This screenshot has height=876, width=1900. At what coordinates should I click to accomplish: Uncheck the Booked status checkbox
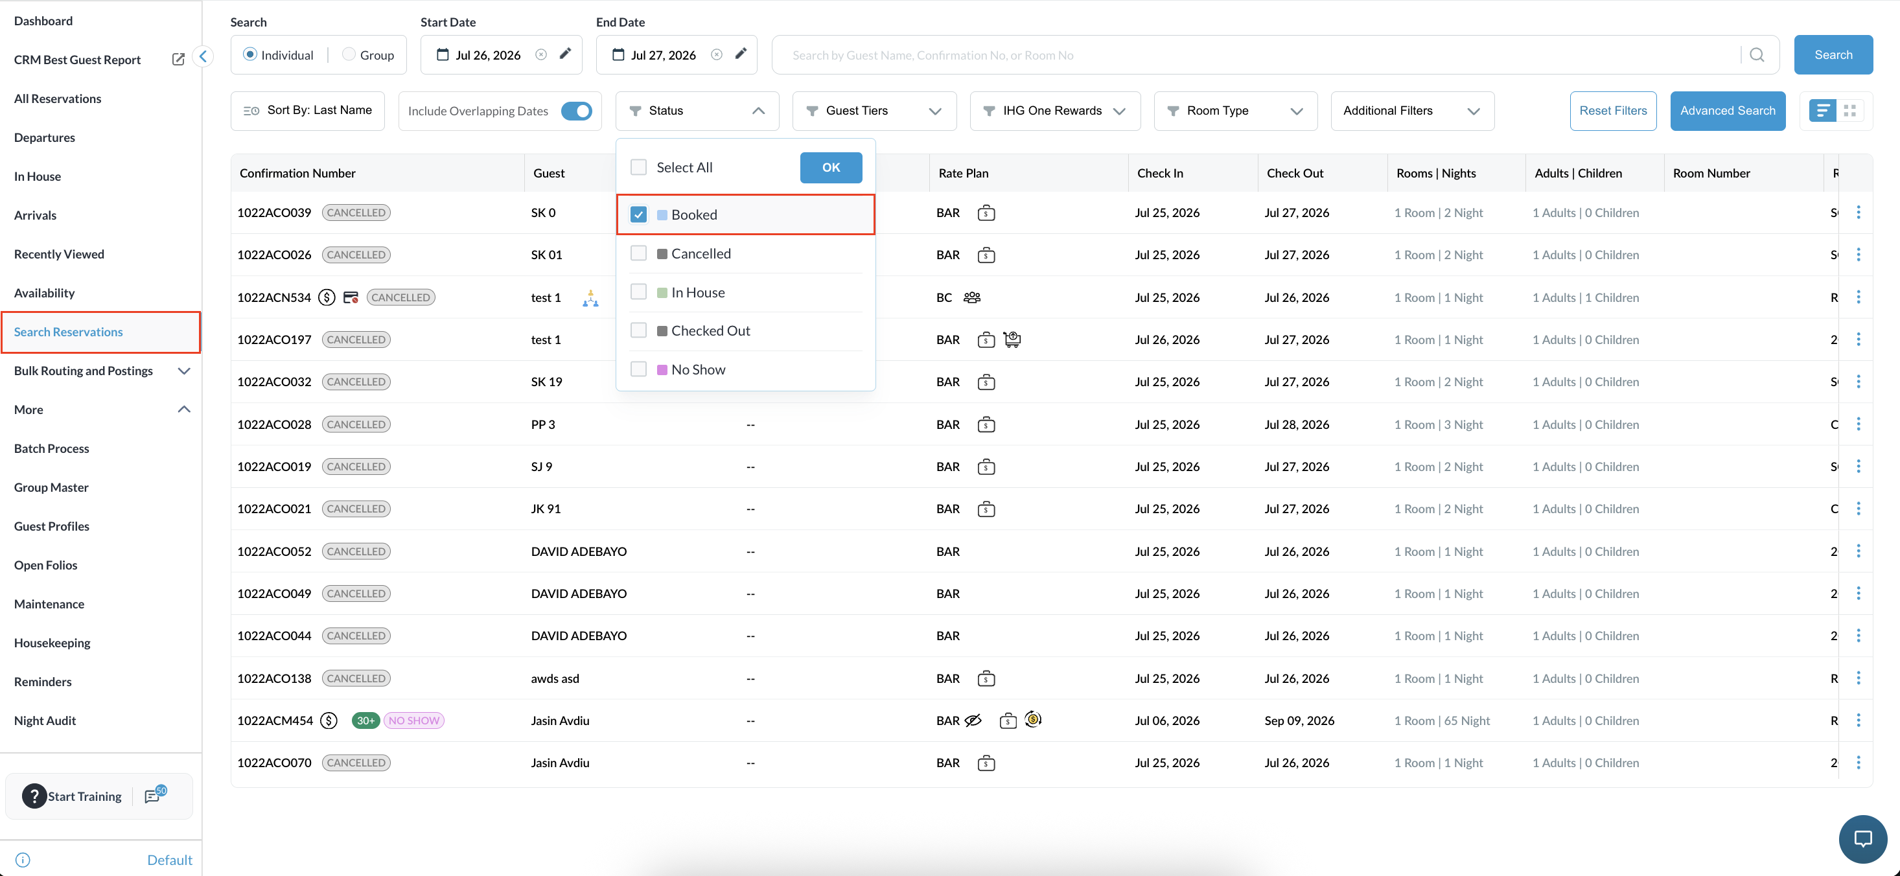(x=639, y=214)
